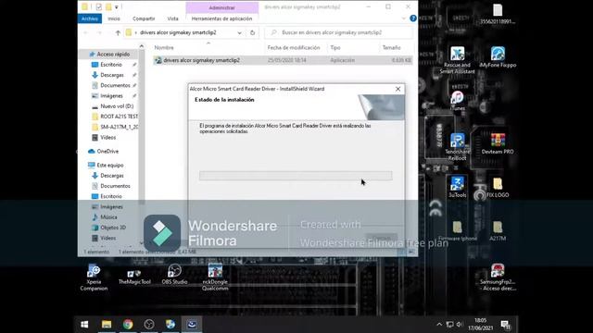Image resolution: width=593 pixels, height=333 pixels.
Task: Expand the address bar history dropdown
Action: pos(239,33)
